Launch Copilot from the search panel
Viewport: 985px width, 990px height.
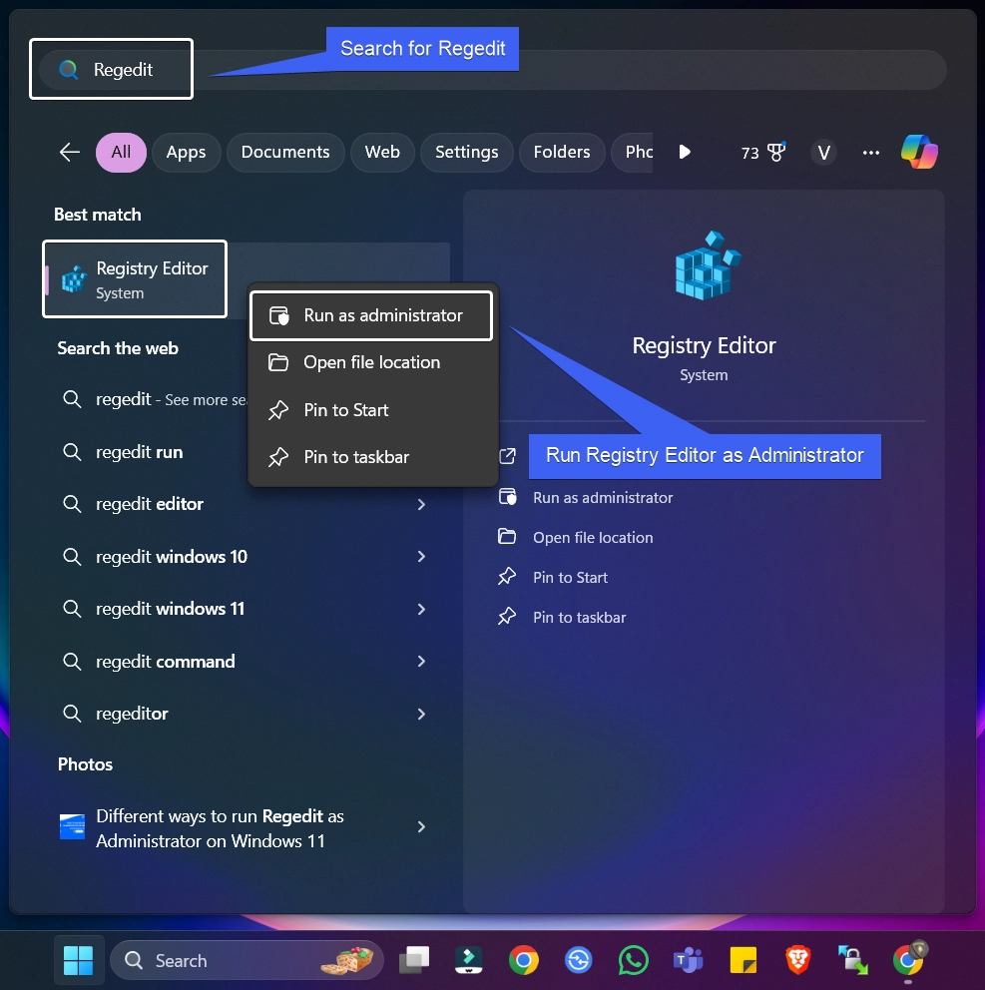(919, 152)
